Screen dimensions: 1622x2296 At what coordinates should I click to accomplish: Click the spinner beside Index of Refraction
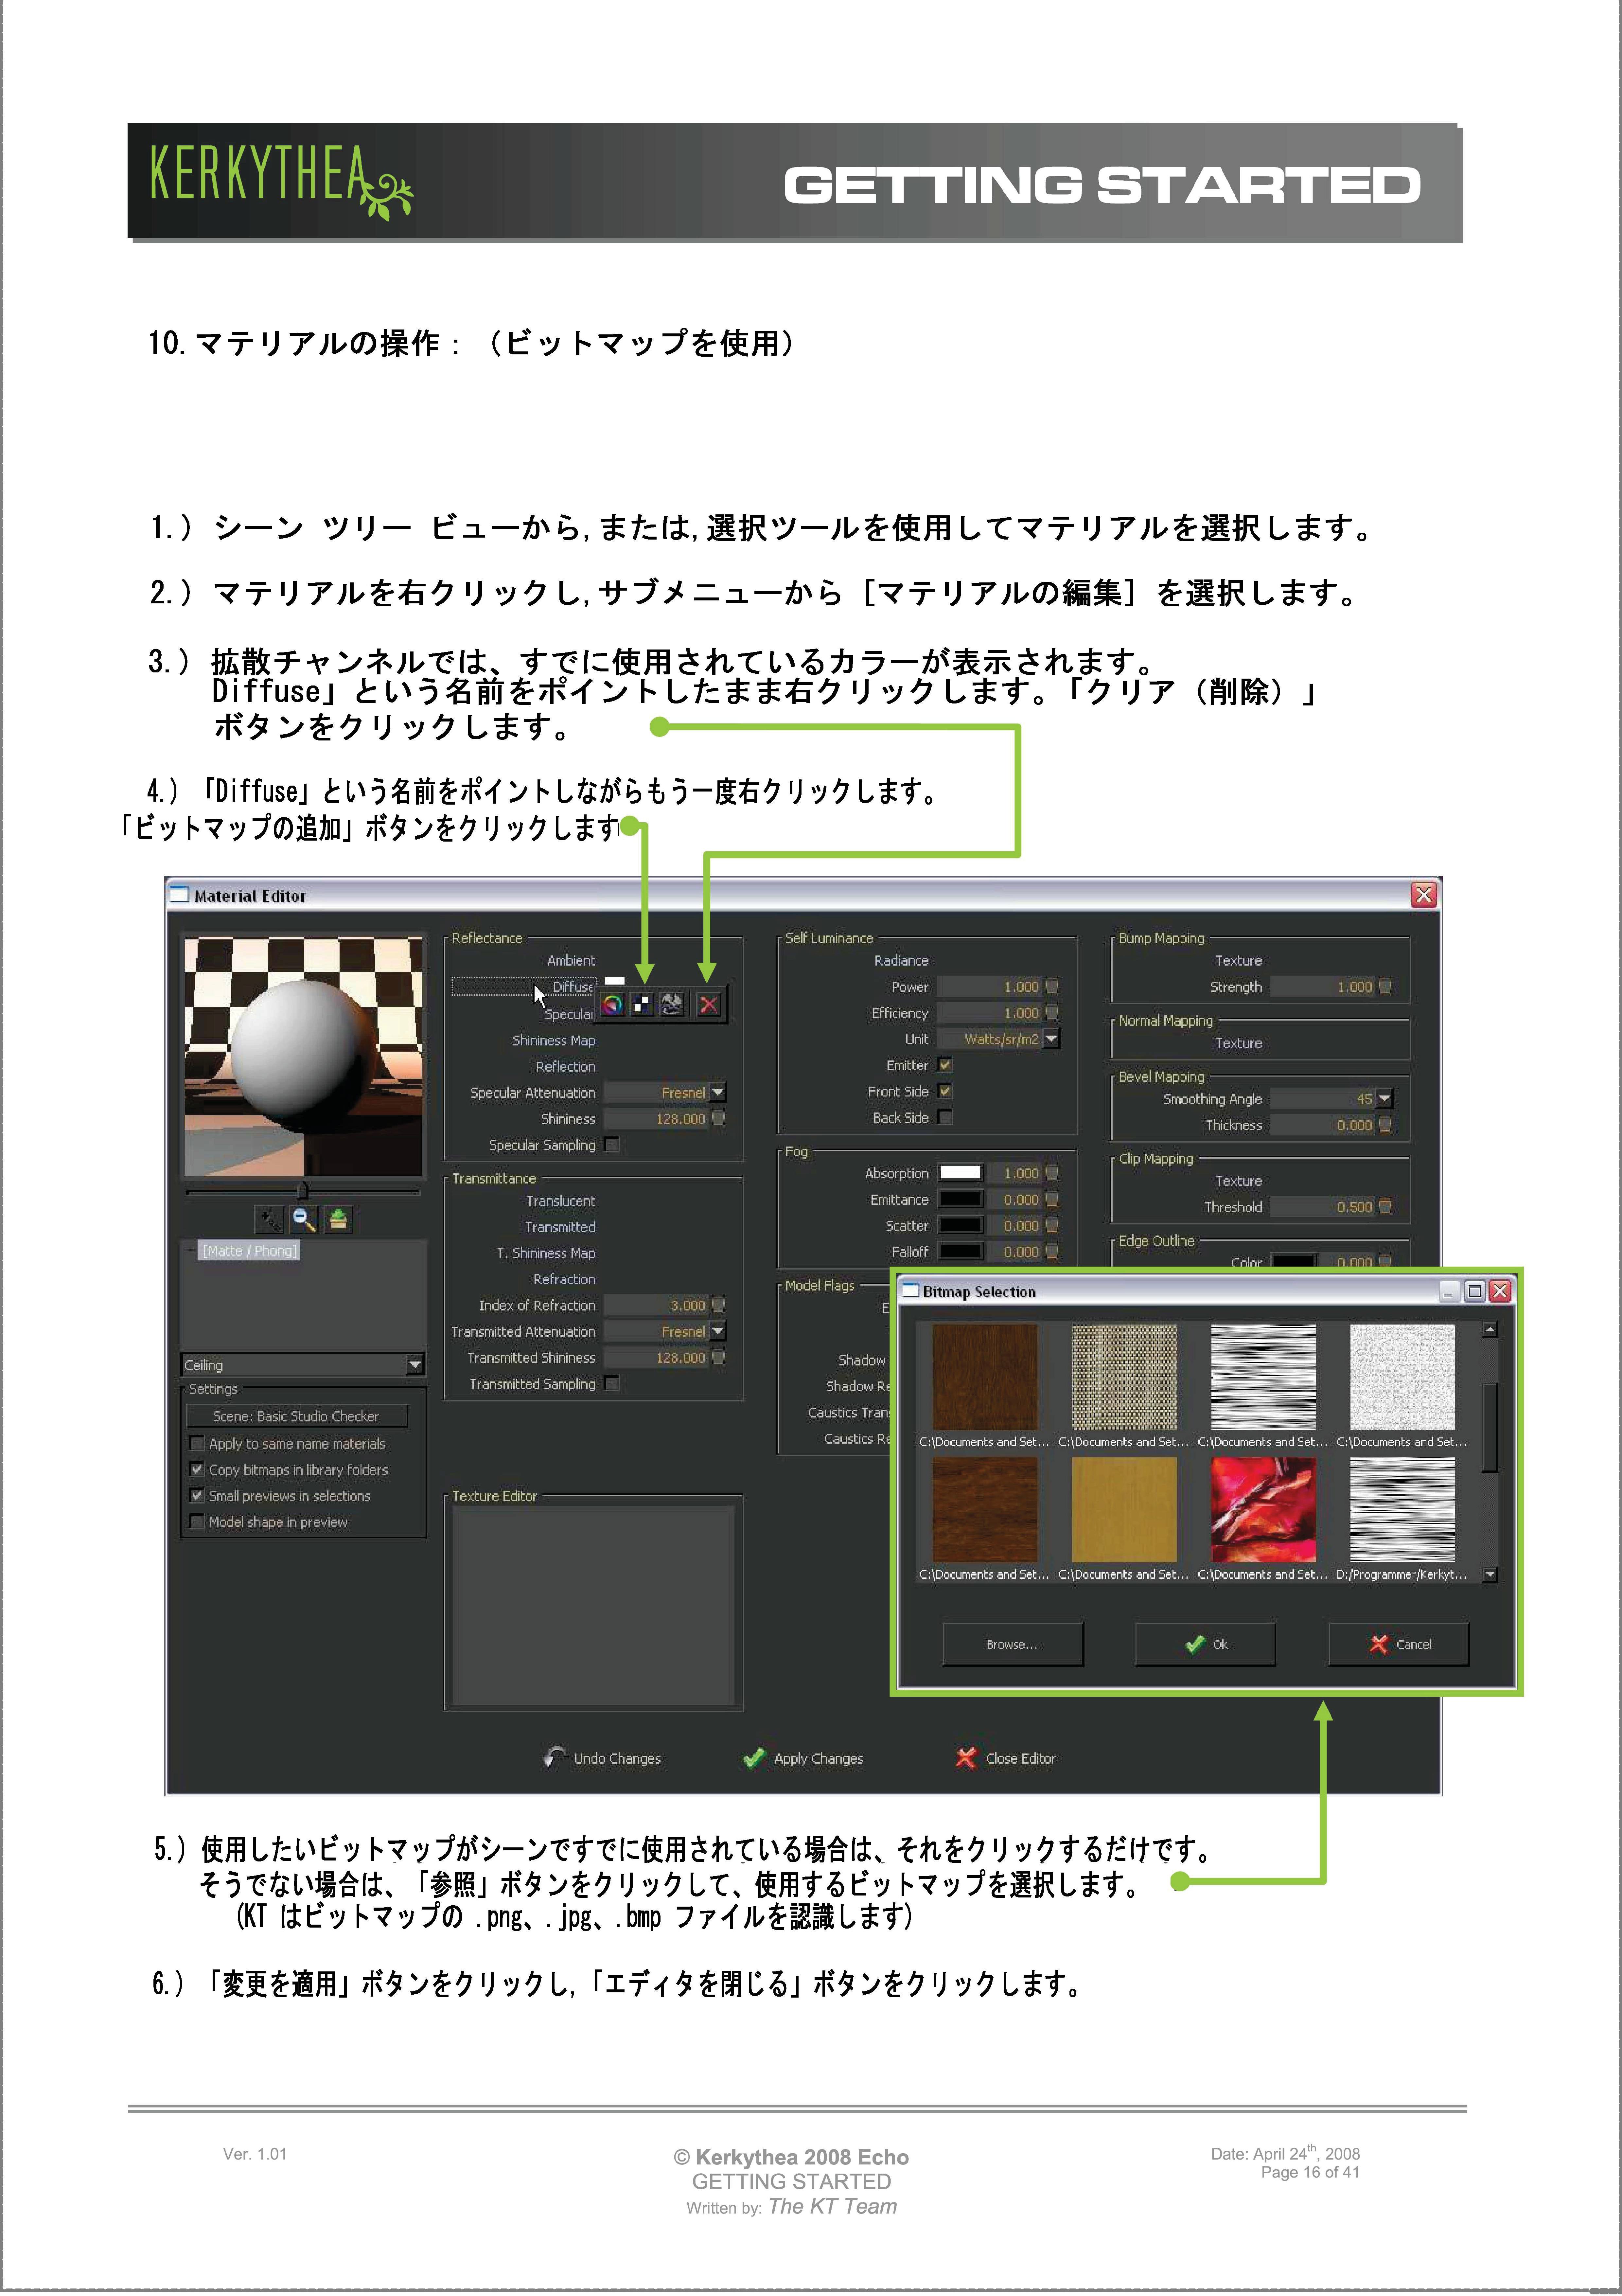[718, 1305]
